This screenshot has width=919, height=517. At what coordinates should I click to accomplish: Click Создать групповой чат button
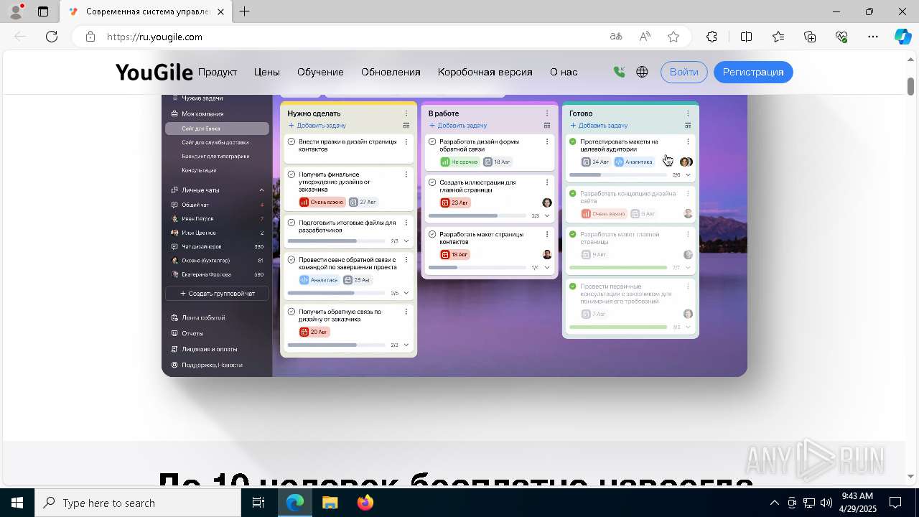(217, 294)
